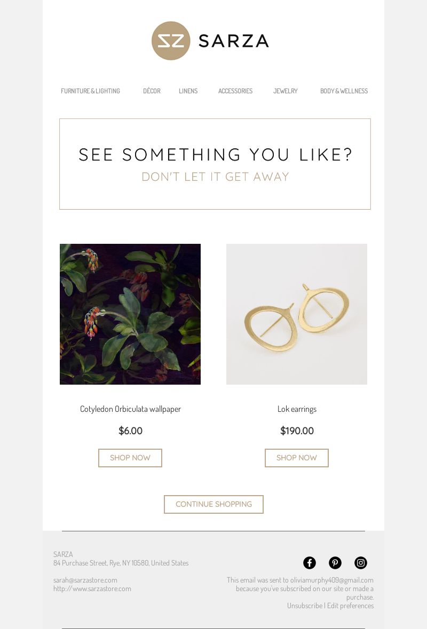Click Shop Now under Cotyledon Orbiculata wallpaper
Viewport: 427px width, 629px height.
point(130,458)
